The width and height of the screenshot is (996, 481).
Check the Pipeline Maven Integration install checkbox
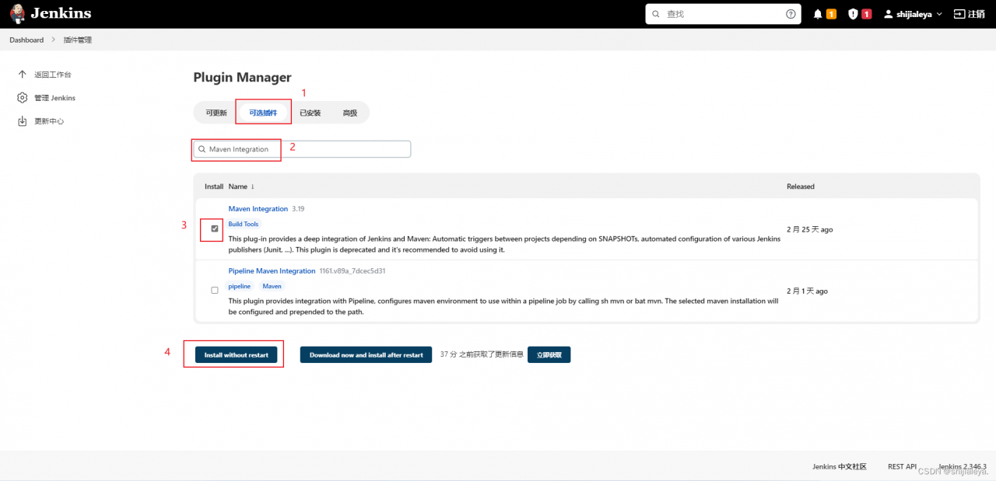[x=215, y=290]
